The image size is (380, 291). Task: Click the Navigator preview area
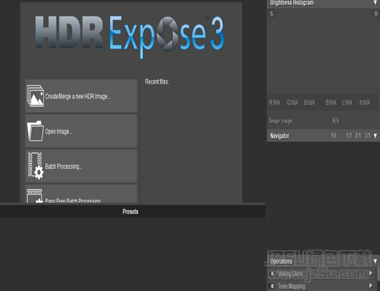pos(323,198)
